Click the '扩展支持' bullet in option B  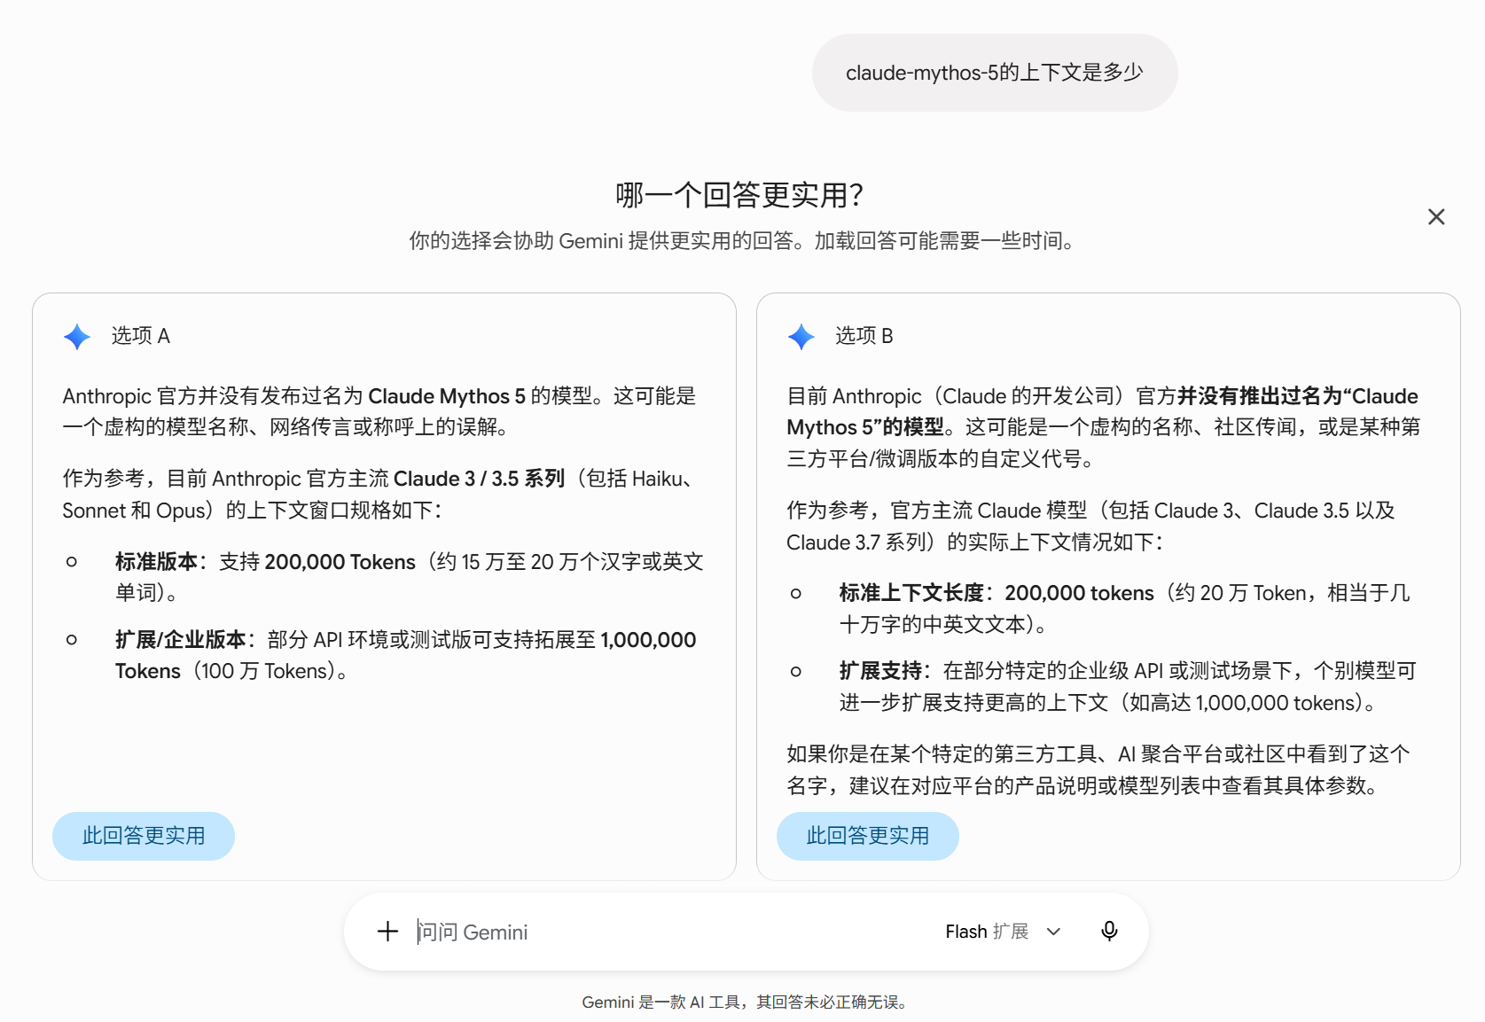tap(1128, 687)
